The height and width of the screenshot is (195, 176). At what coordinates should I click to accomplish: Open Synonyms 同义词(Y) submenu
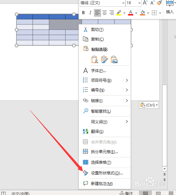coord(105,122)
